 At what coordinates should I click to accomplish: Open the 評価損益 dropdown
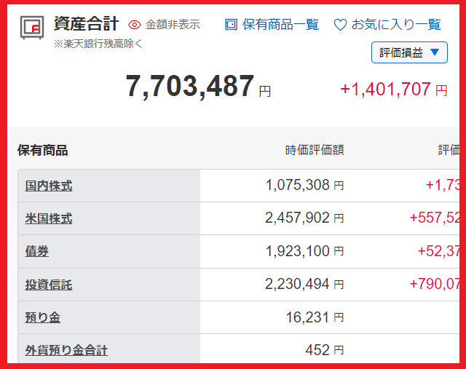(x=409, y=52)
